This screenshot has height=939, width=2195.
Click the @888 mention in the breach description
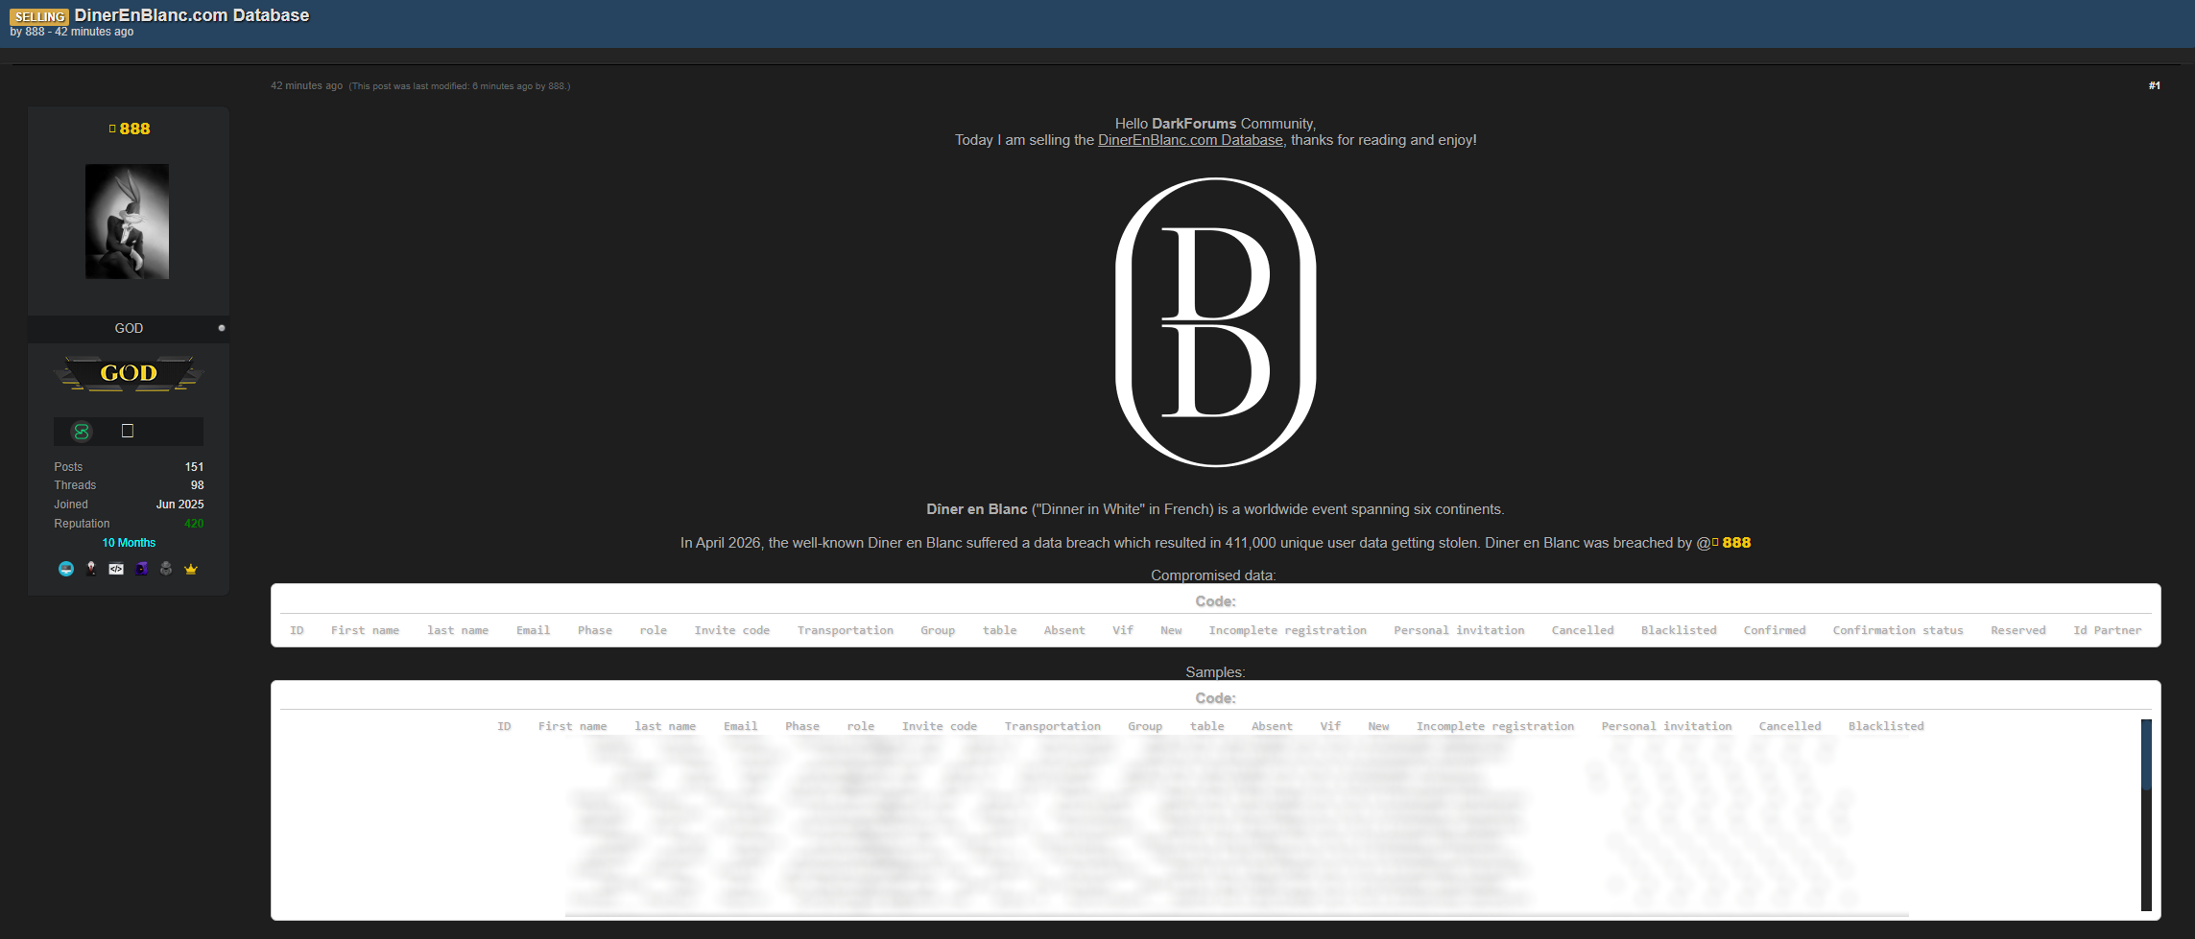click(1725, 543)
